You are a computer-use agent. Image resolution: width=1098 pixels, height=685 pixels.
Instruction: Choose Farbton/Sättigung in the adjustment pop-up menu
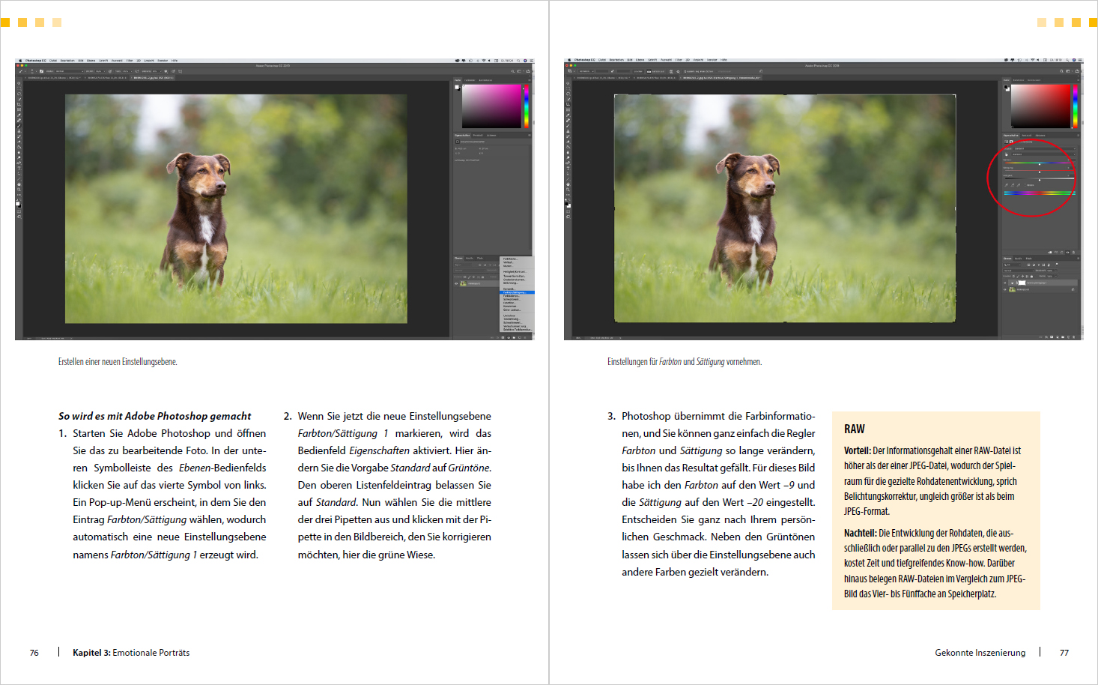click(x=516, y=292)
